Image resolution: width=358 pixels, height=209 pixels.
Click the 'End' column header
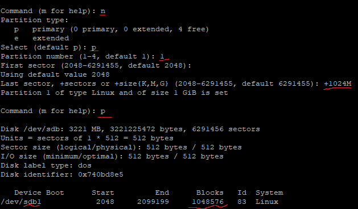coord(162,193)
